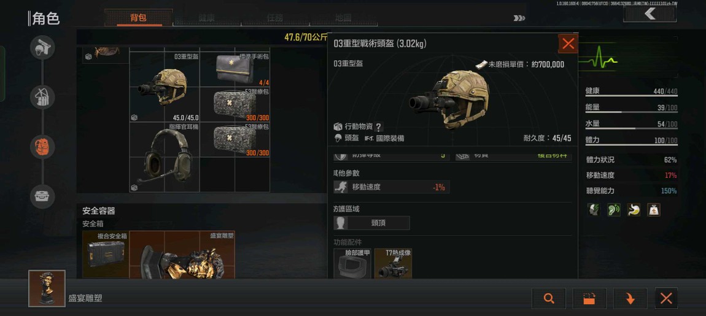Image resolution: width=706 pixels, height=316 pixels.
Task: Click the orange down-arrow drop item button
Action: pyautogui.click(x=630, y=298)
